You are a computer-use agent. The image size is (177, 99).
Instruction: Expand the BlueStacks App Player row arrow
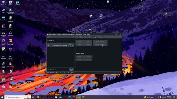click(x=49, y=45)
